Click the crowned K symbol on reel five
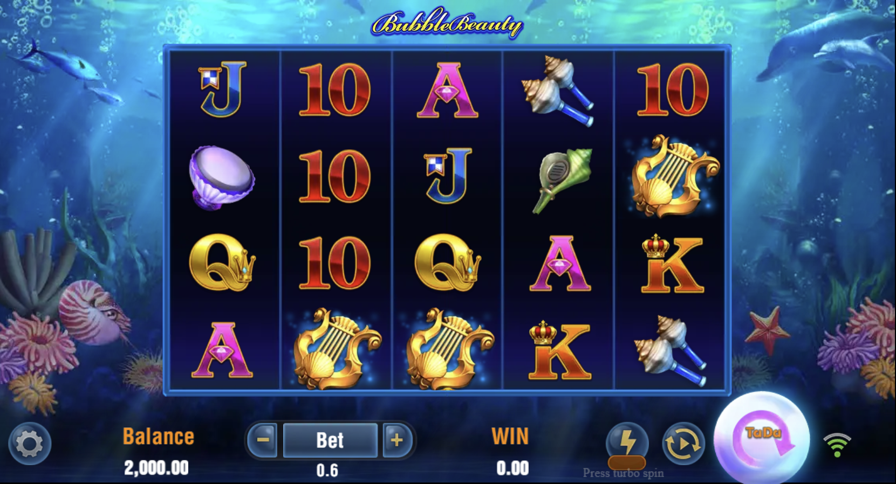Screen dimensions: 896x484 pos(672,264)
